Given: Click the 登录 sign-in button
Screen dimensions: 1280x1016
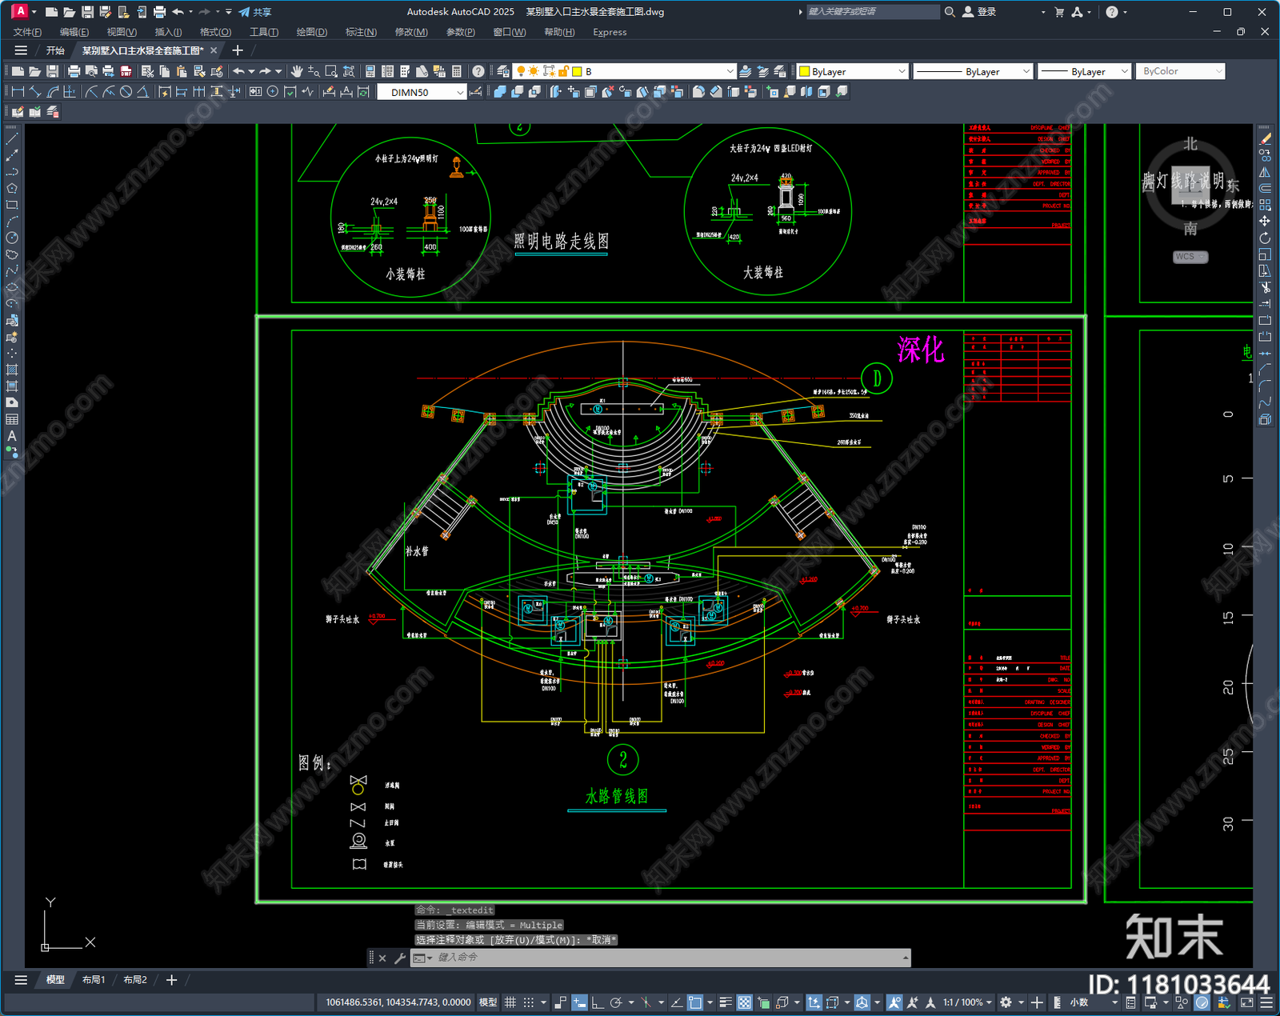Looking at the screenshot, I should coord(979,12).
